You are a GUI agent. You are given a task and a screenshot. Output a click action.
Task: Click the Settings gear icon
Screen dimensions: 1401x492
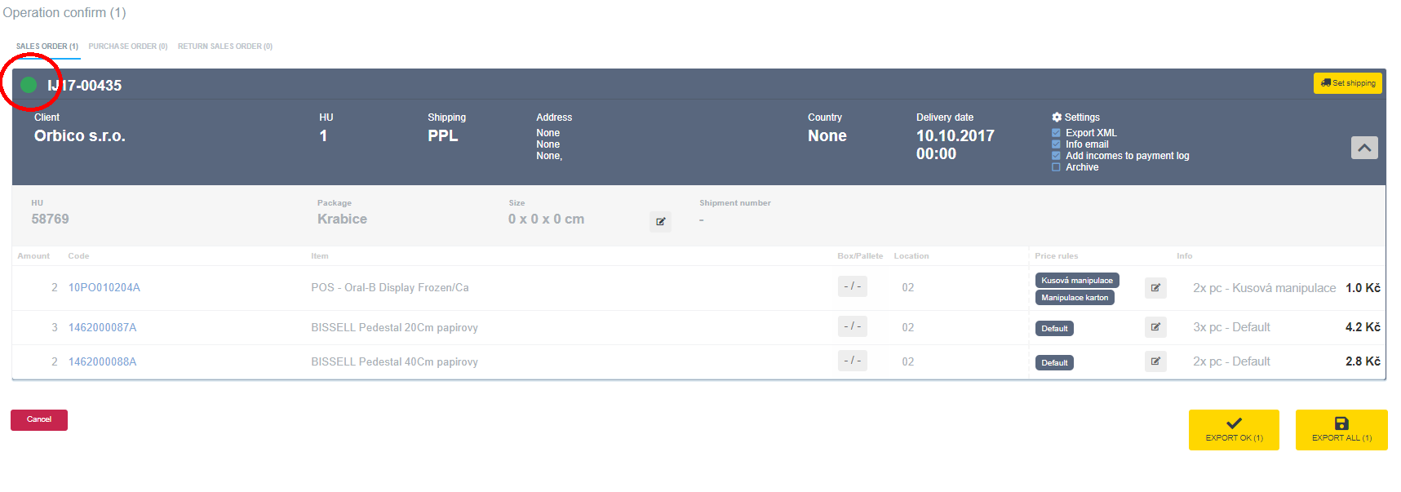[1057, 117]
